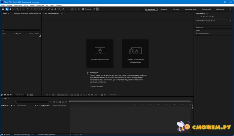Viewport: 234px width, 136px height.
Task: Click Создать композицию button
Action: (x=100, y=53)
